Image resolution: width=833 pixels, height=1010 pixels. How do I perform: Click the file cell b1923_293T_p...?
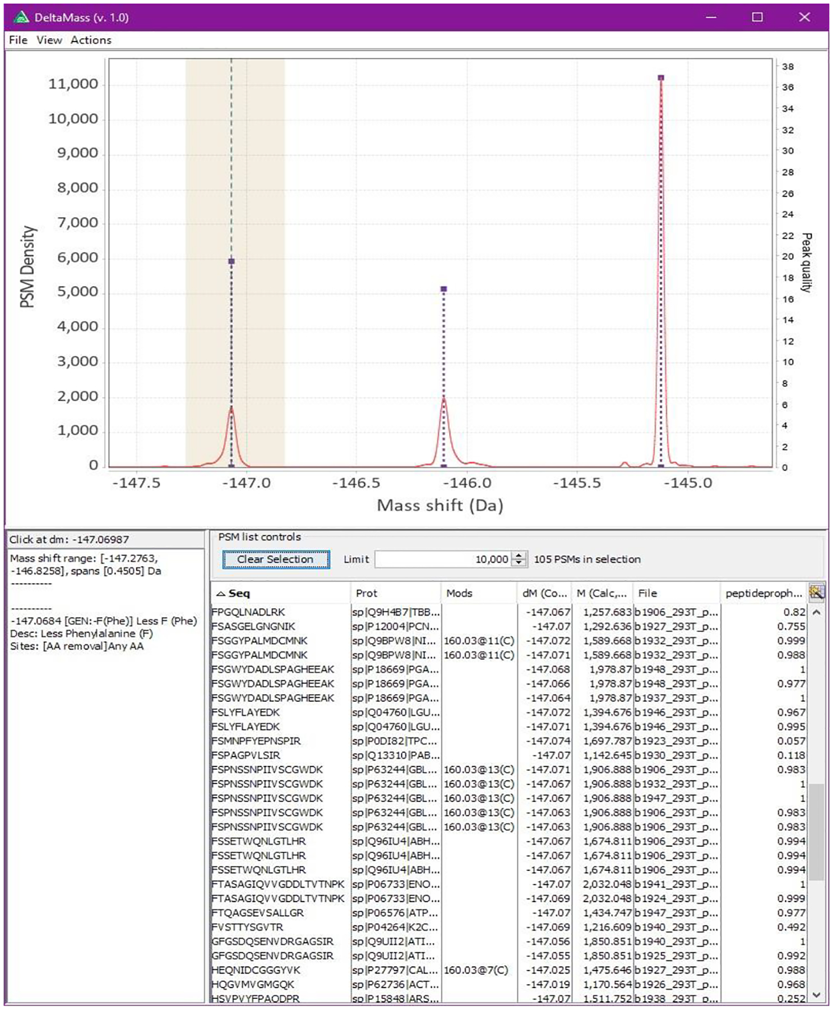[x=676, y=741]
